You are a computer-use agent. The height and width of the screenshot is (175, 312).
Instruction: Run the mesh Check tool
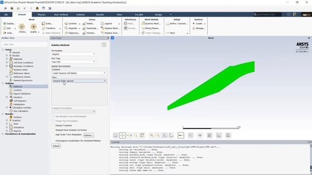click(22, 28)
